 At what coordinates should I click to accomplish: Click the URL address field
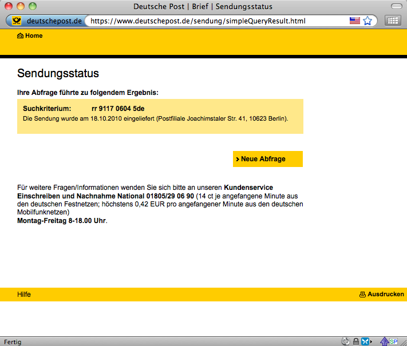coord(218,21)
